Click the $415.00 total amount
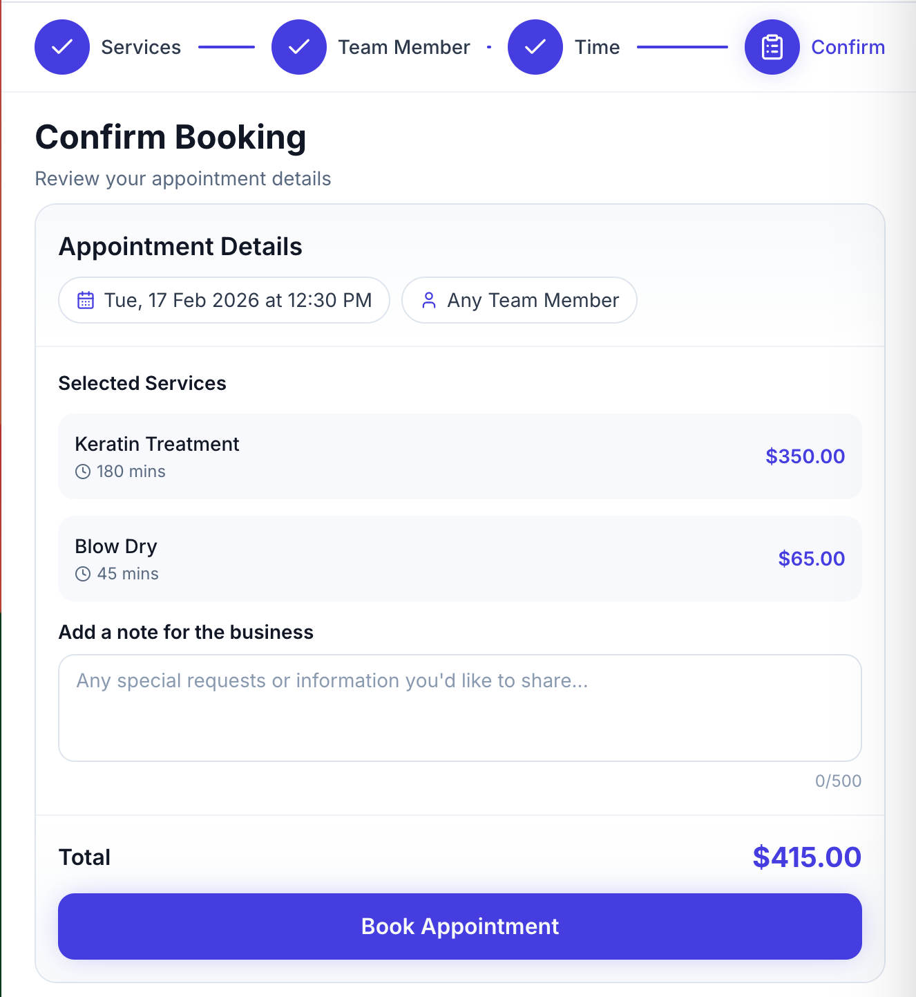Image resolution: width=916 pixels, height=997 pixels. click(x=807, y=857)
